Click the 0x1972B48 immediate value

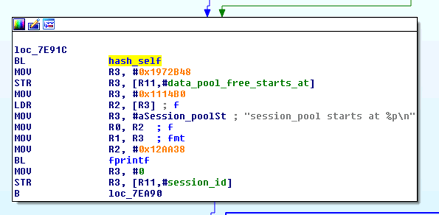coord(165,72)
